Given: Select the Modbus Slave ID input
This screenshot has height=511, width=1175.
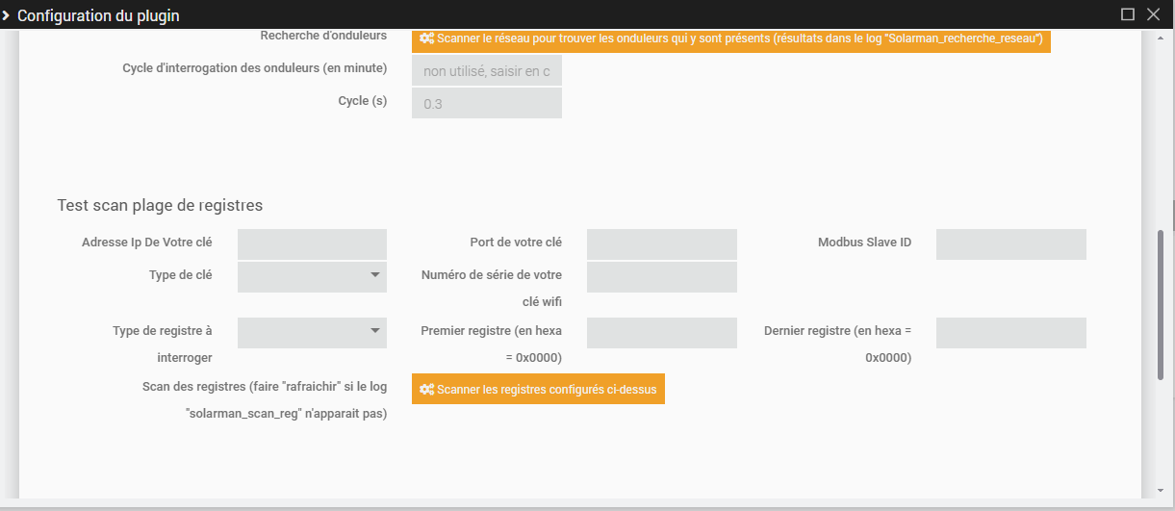Looking at the screenshot, I should [1010, 244].
